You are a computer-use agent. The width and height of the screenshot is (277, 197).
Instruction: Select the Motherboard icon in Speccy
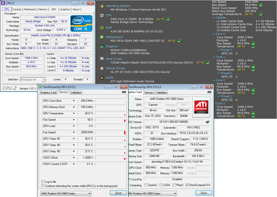tap(102, 37)
